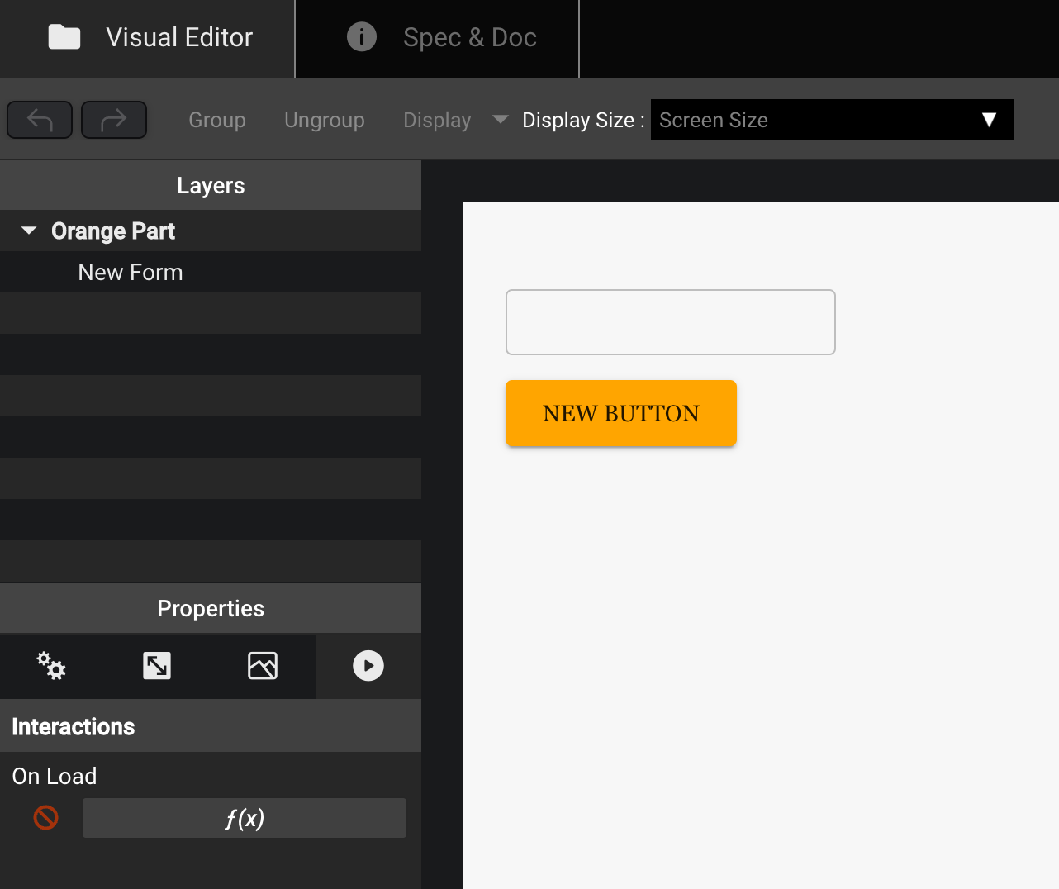Click the Ungroup button

click(x=325, y=119)
